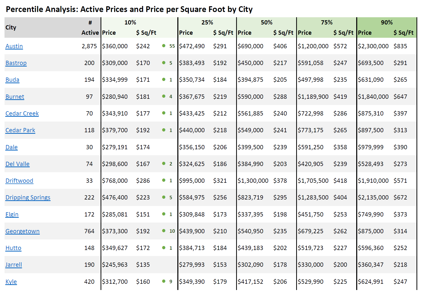
Task: Select the Georgetown city link
Action: 23,231
